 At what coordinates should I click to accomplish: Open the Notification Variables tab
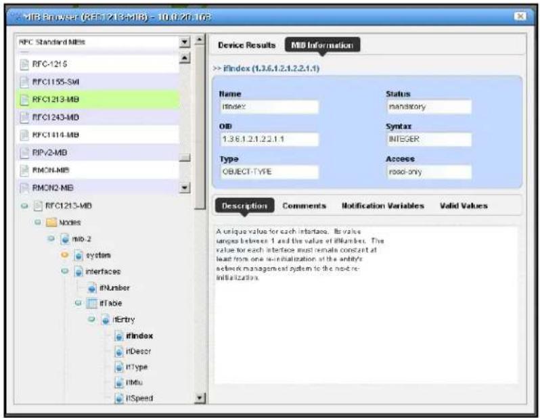coord(382,206)
